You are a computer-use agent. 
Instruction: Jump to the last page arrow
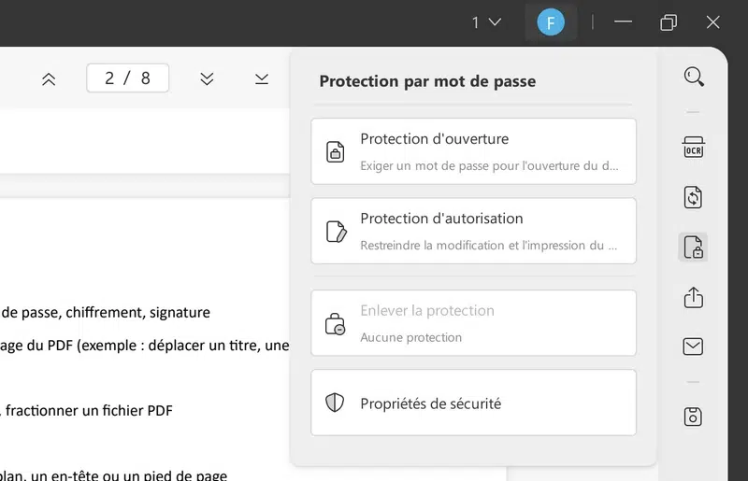pyautogui.click(x=262, y=79)
